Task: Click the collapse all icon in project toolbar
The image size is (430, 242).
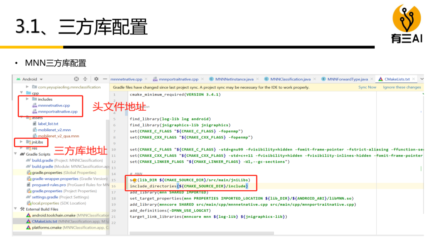Action: pos(85,79)
